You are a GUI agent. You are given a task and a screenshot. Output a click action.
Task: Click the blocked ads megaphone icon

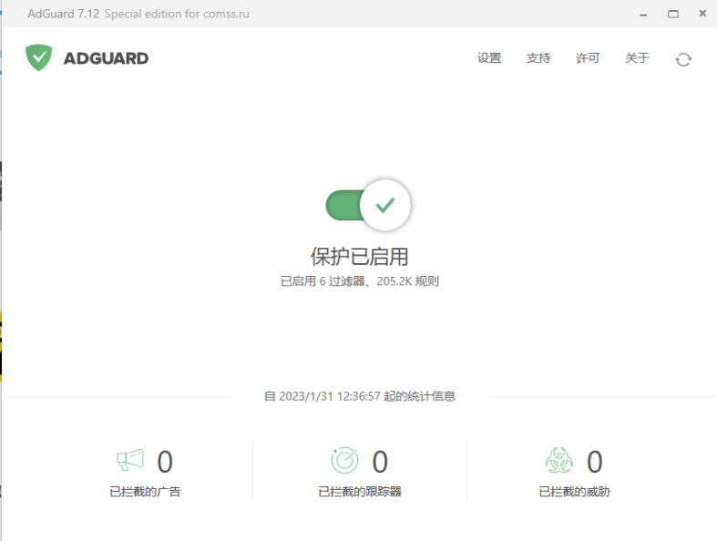(x=130, y=460)
